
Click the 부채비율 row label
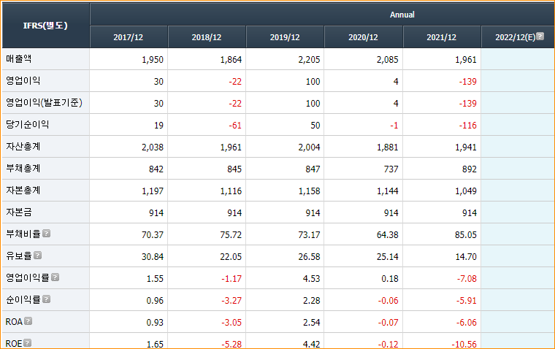coord(23,234)
